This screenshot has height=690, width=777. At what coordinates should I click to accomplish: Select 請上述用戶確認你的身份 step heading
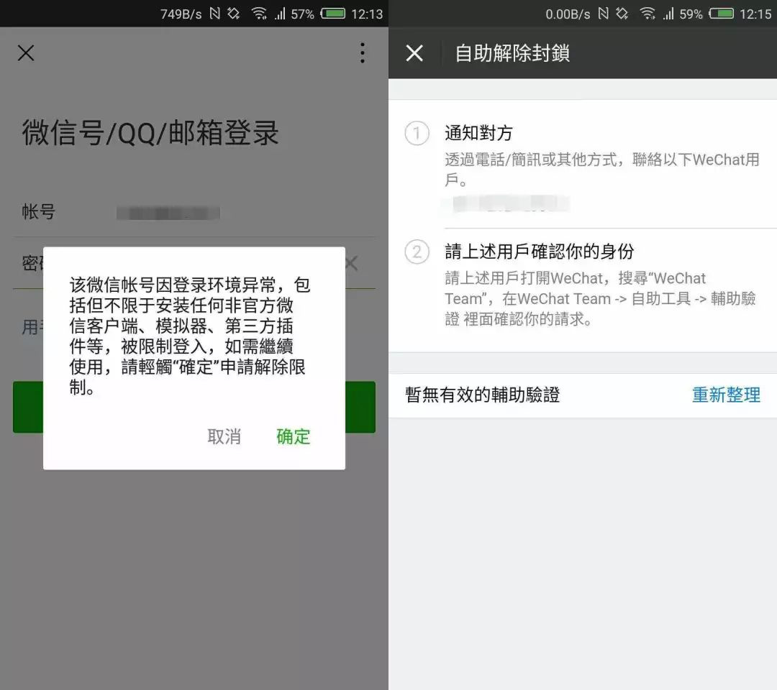coord(540,252)
